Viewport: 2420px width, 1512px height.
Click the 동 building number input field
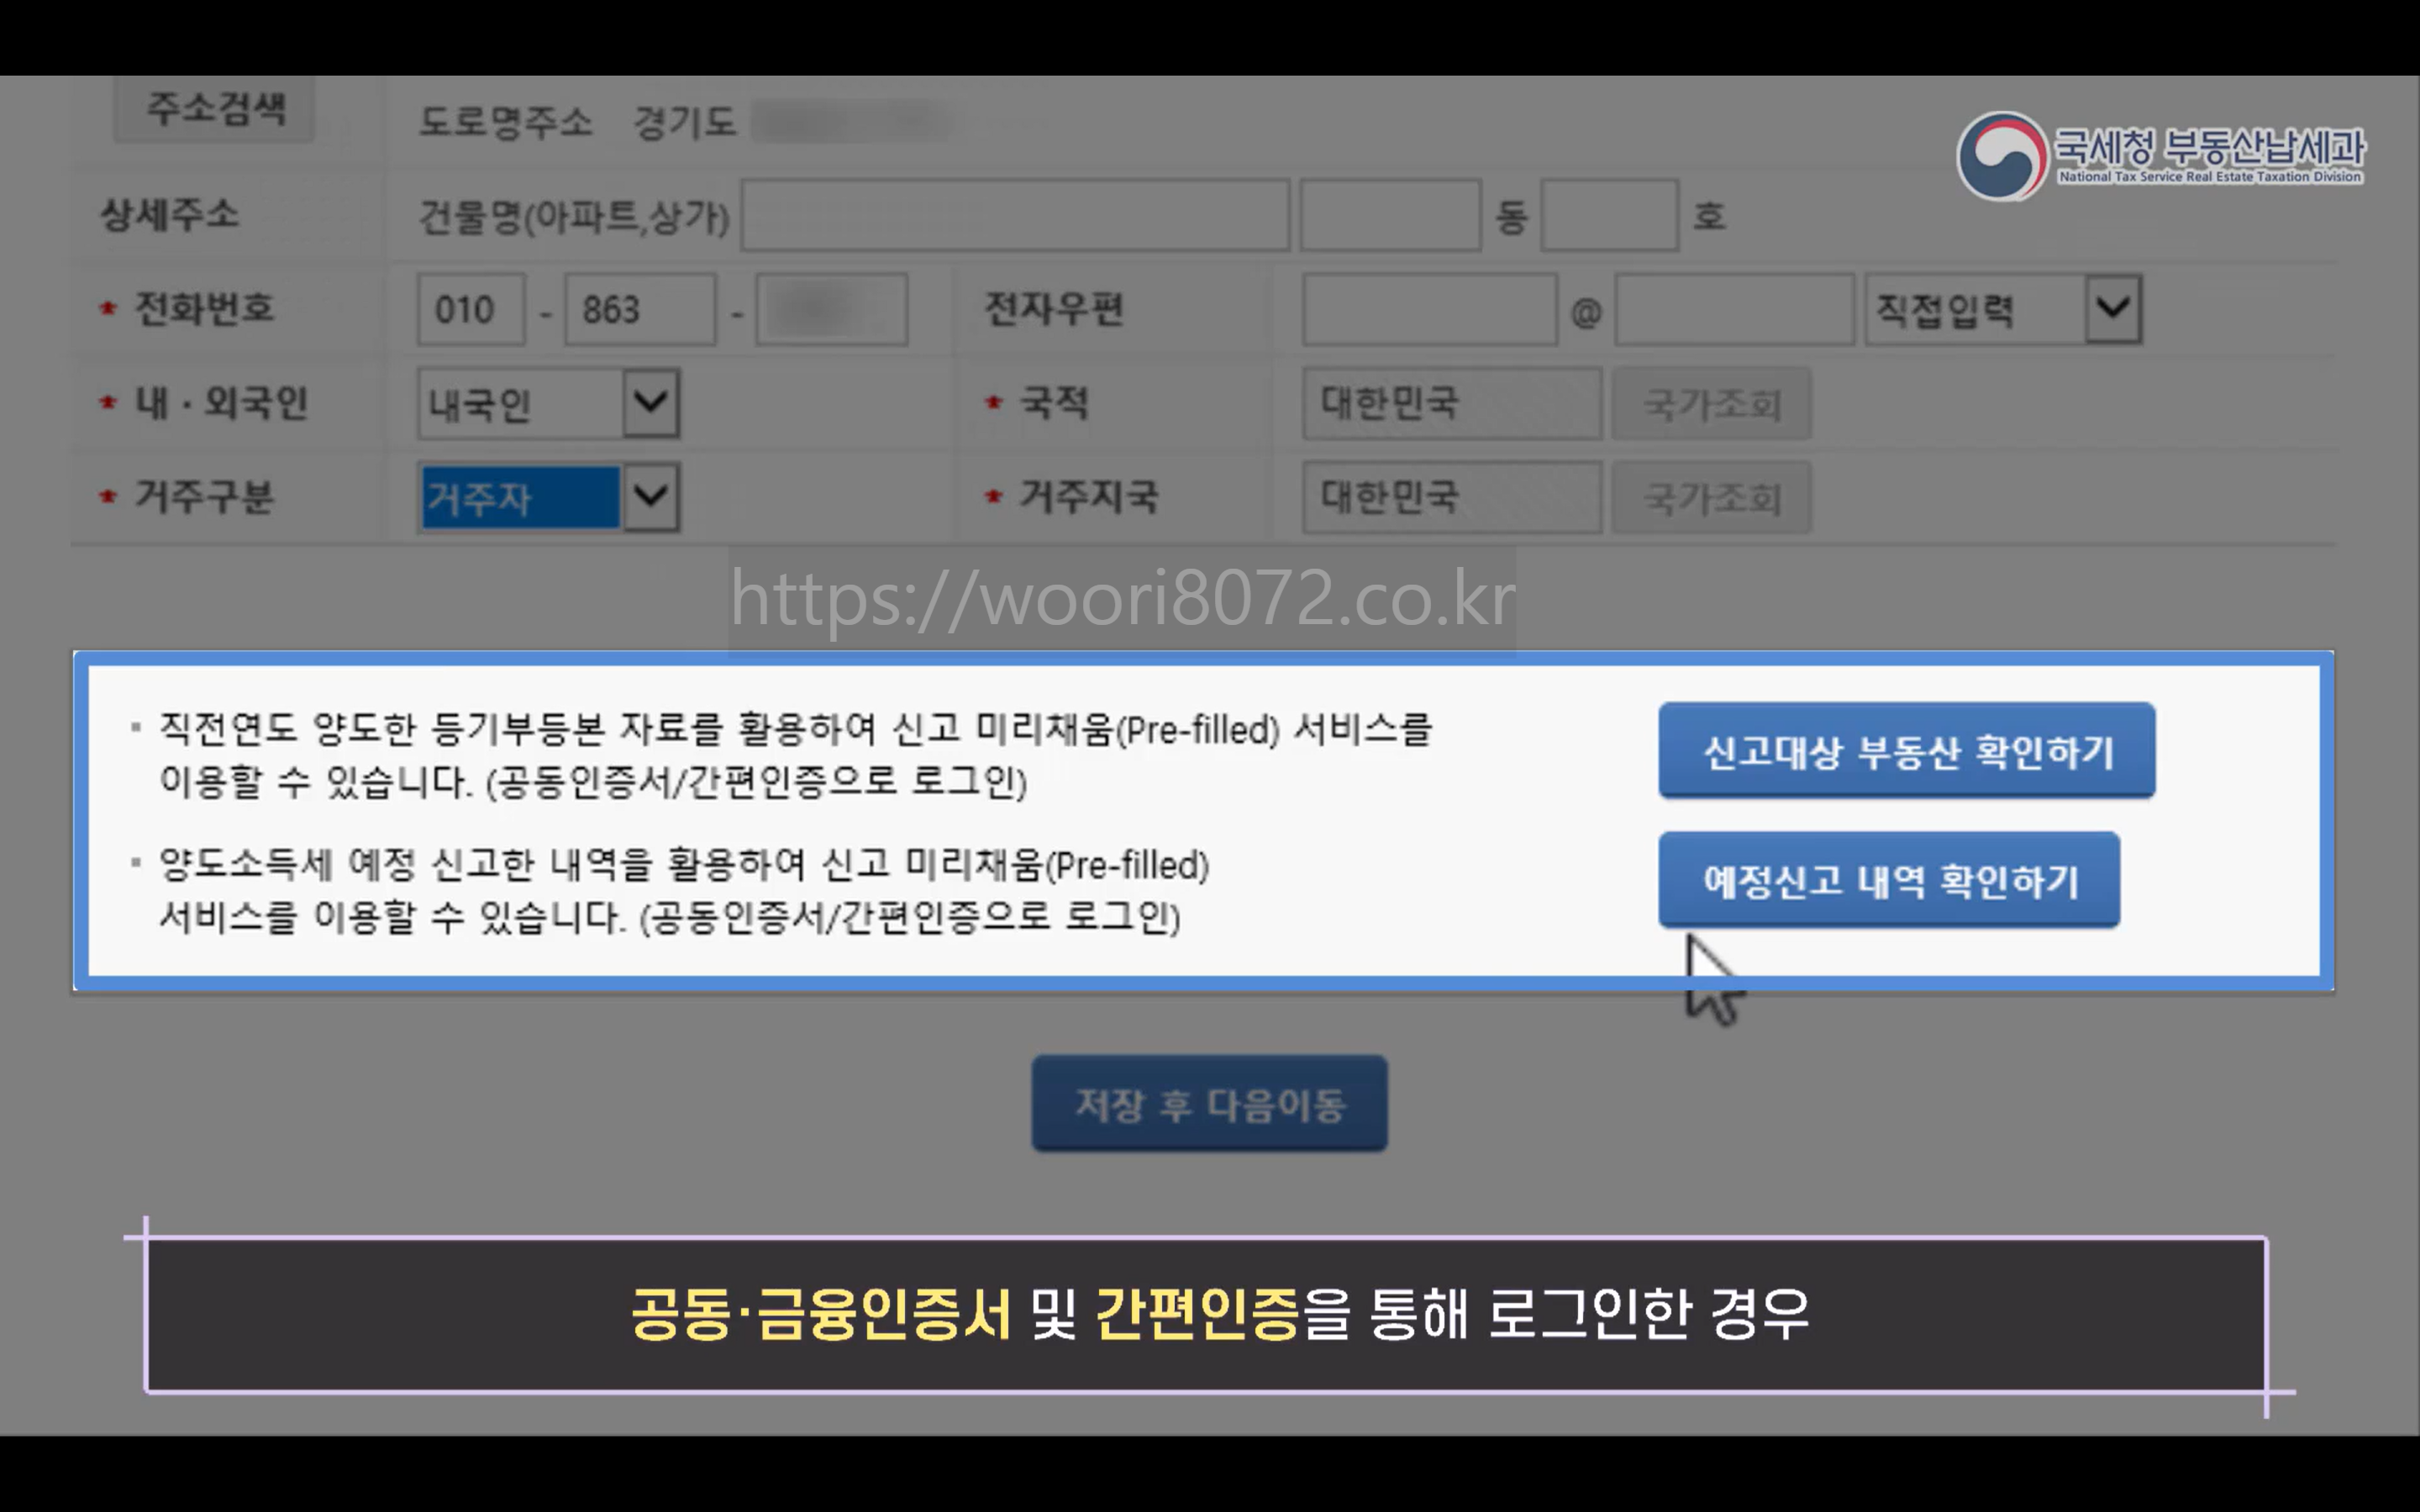pyautogui.click(x=1389, y=215)
